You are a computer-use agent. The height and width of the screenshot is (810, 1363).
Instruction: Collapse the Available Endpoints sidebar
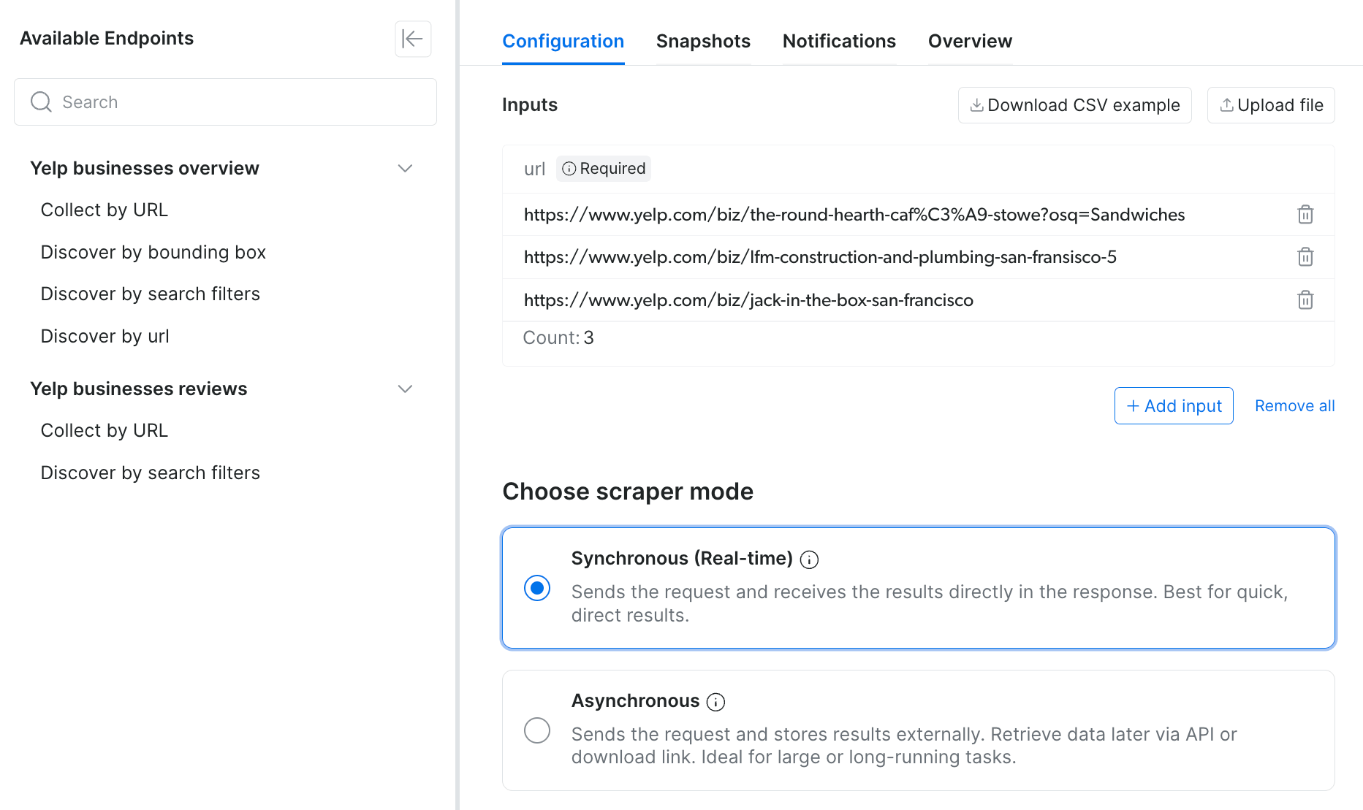click(413, 39)
